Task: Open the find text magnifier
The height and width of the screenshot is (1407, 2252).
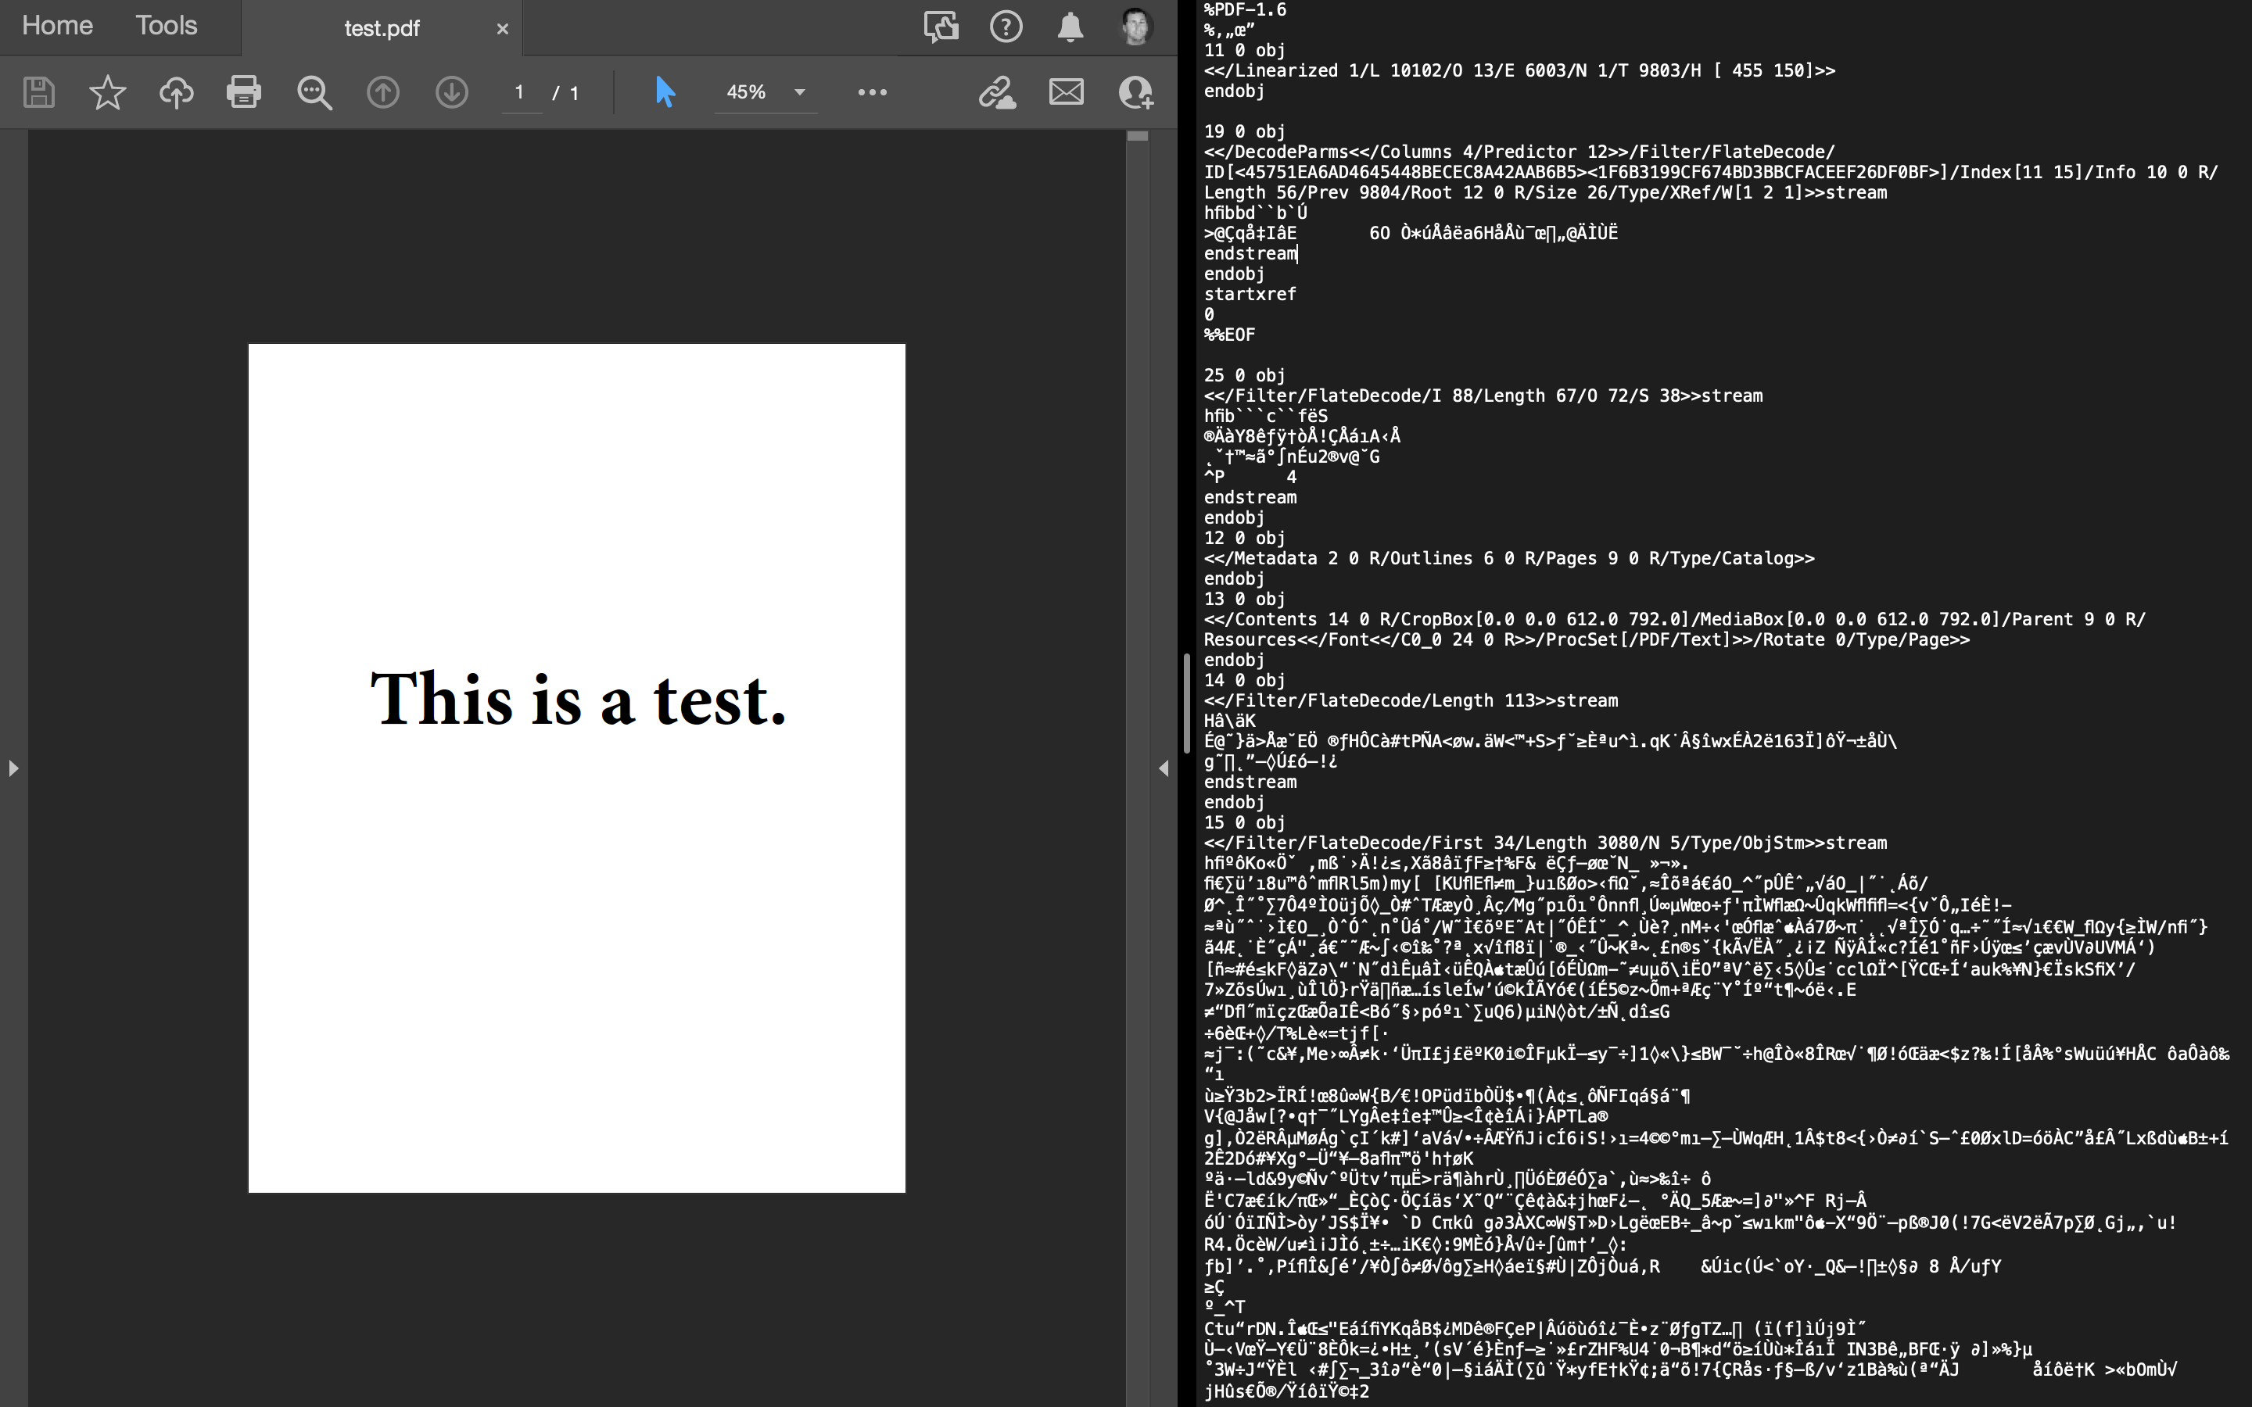Action: [314, 93]
